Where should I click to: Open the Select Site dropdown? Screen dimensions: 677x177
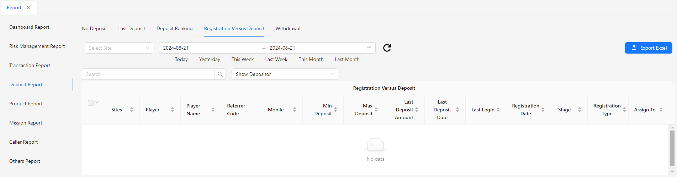tap(119, 48)
